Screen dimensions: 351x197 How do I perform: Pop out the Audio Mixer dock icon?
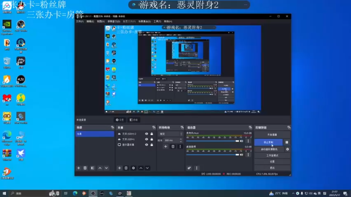click(x=250, y=127)
